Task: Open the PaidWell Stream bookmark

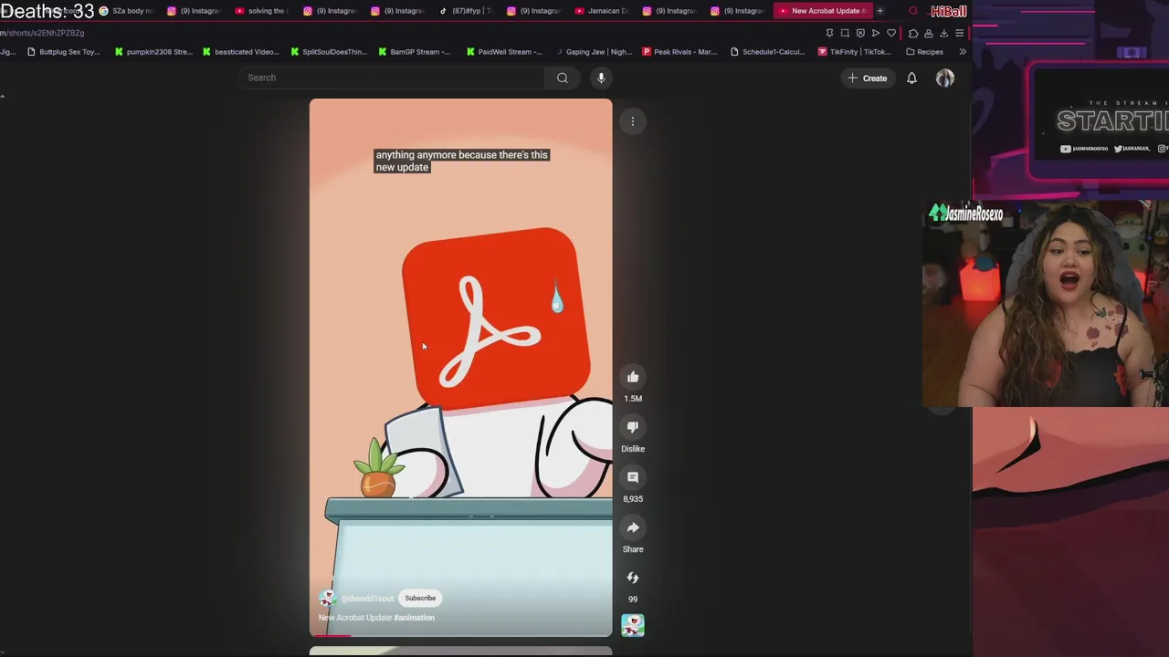Action: click(504, 52)
